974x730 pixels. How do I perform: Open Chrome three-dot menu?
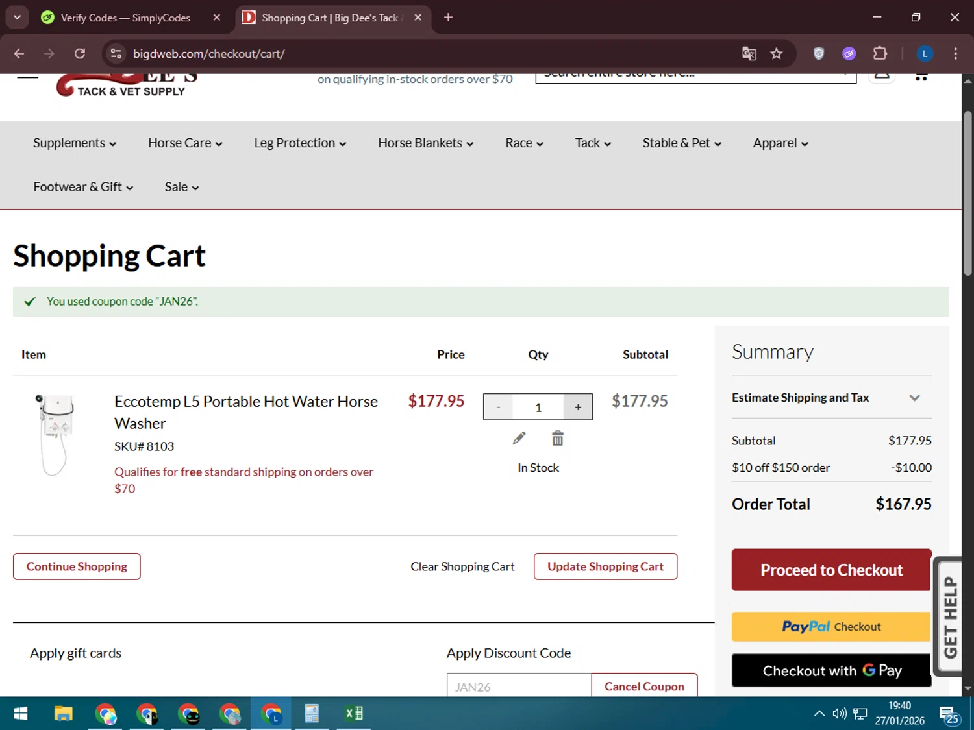pyautogui.click(x=955, y=54)
